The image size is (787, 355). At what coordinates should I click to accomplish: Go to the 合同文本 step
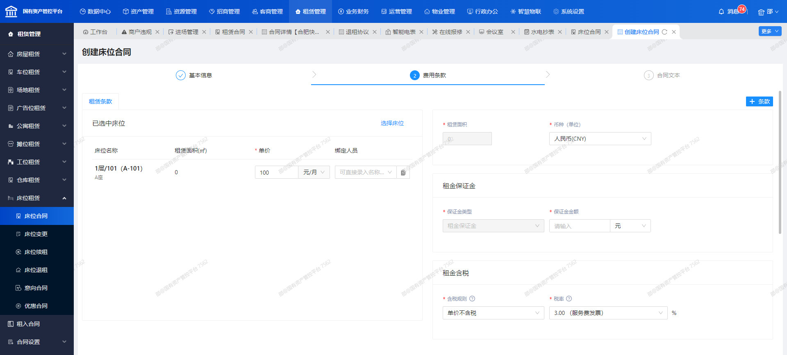click(662, 75)
